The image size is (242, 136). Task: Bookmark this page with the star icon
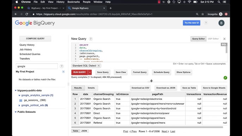[x=202, y=14]
